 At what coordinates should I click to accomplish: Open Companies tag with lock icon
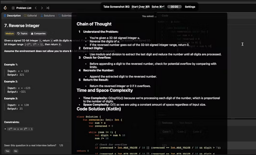38,34
